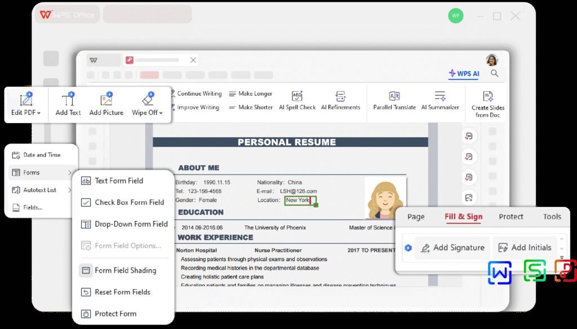The width and height of the screenshot is (577, 329).
Task: Click the Add Signature button
Action: (452, 248)
